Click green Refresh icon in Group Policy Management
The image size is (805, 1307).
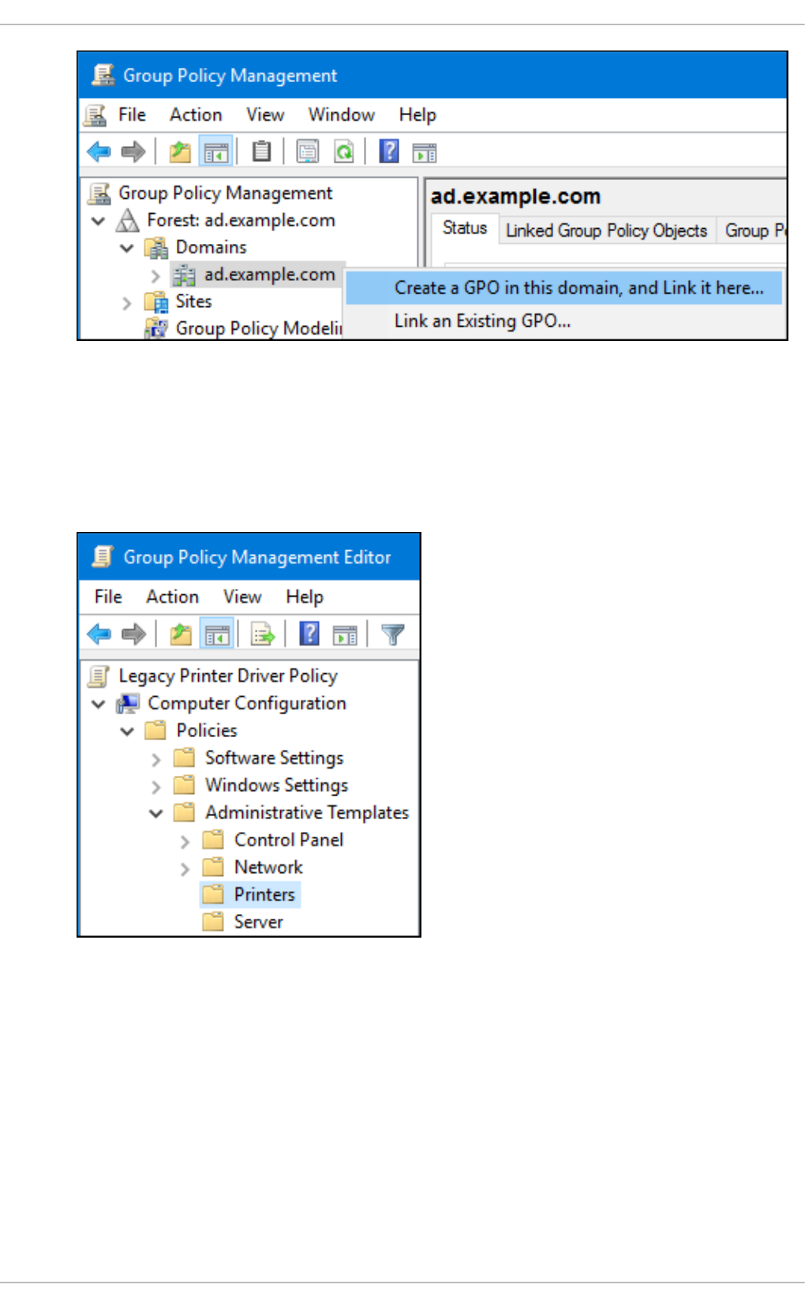tap(344, 151)
